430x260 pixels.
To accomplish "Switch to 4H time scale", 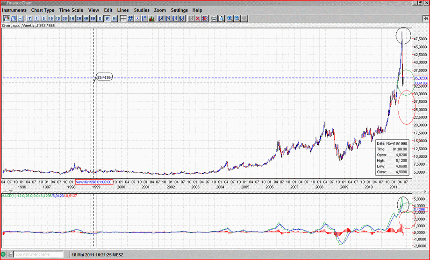I will (86, 18).
